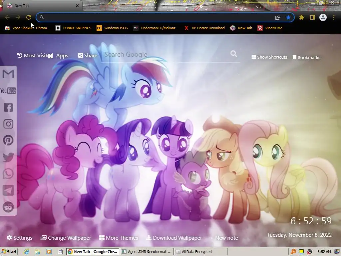Viewport: 341px width, 256px height.
Task: Open YouTube from the sidebar icon
Action: tap(8, 91)
